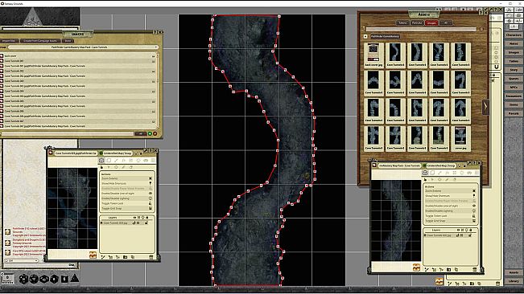Open Tables in the sidebar
This screenshot has width=524, height=294.
click(514, 61)
